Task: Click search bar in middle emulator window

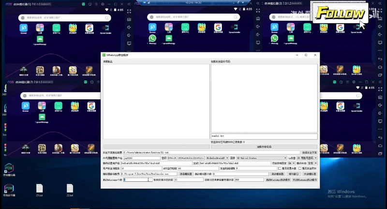Action: (193, 17)
